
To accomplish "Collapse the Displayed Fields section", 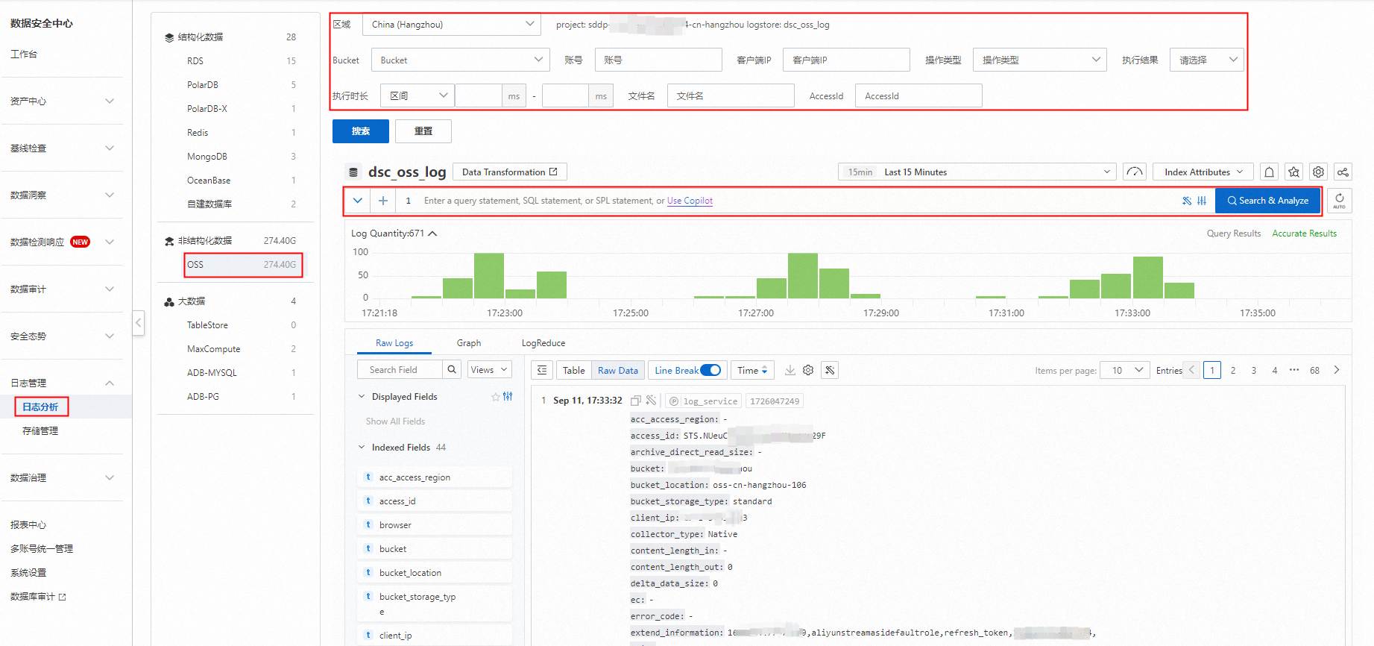I will pos(362,397).
